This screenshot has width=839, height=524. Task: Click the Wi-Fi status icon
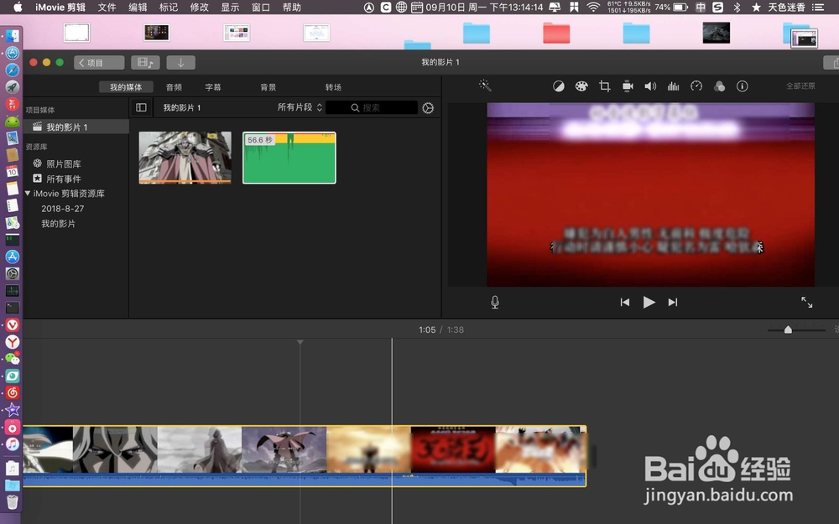pos(593,7)
